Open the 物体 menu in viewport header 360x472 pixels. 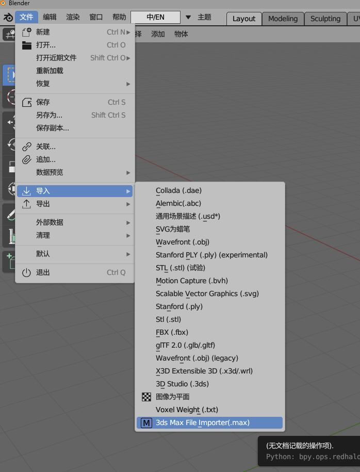click(181, 34)
